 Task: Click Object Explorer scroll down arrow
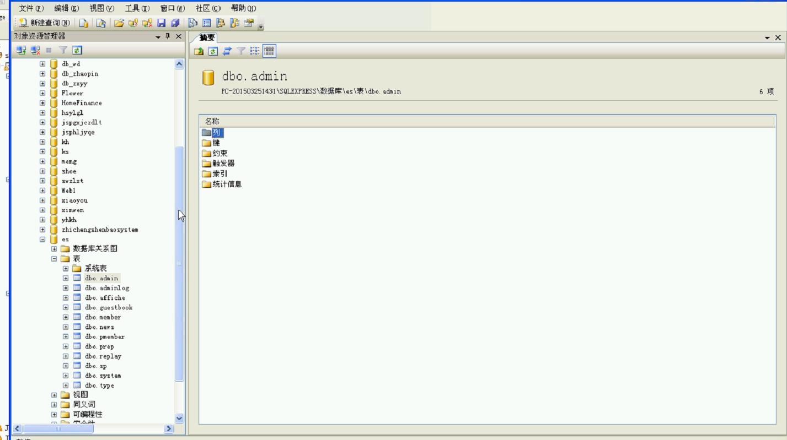click(179, 419)
